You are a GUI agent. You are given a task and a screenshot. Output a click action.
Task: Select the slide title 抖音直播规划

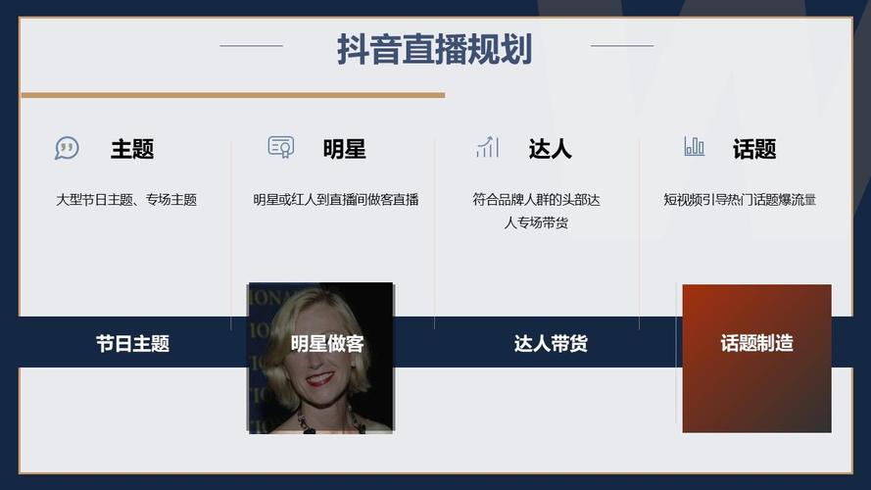coord(434,49)
